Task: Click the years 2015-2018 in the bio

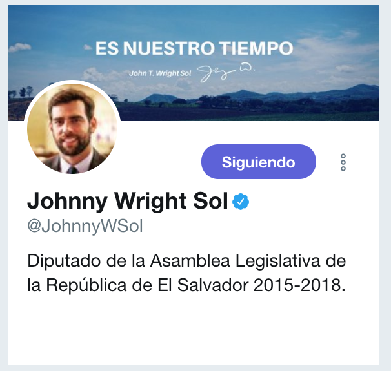Action: 299,285
